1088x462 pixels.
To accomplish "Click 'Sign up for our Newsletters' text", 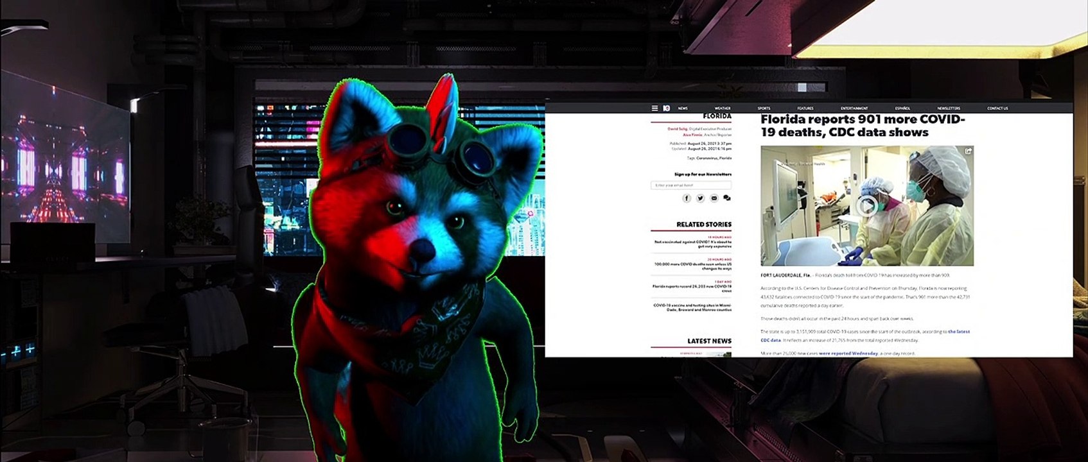I will tap(703, 175).
